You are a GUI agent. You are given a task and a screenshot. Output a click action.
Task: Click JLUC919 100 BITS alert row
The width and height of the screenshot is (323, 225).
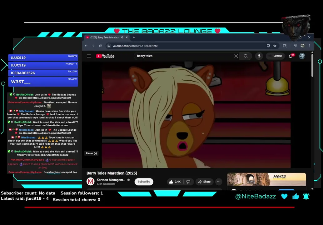click(x=43, y=57)
